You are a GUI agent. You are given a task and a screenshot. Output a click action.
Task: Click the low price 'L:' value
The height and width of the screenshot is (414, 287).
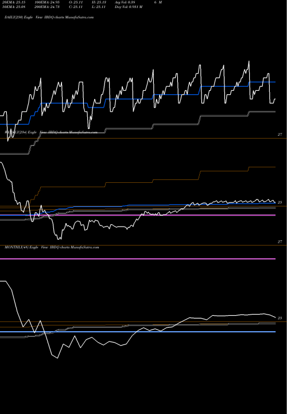pos(99,7)
